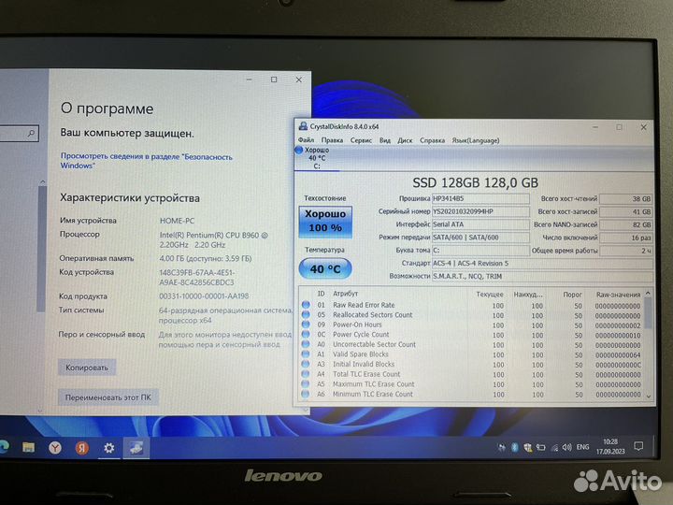This screenshot has height=505, width=673.
Task: Click the Общее время работы 2 ч value
Action: (x=625, y=251)
